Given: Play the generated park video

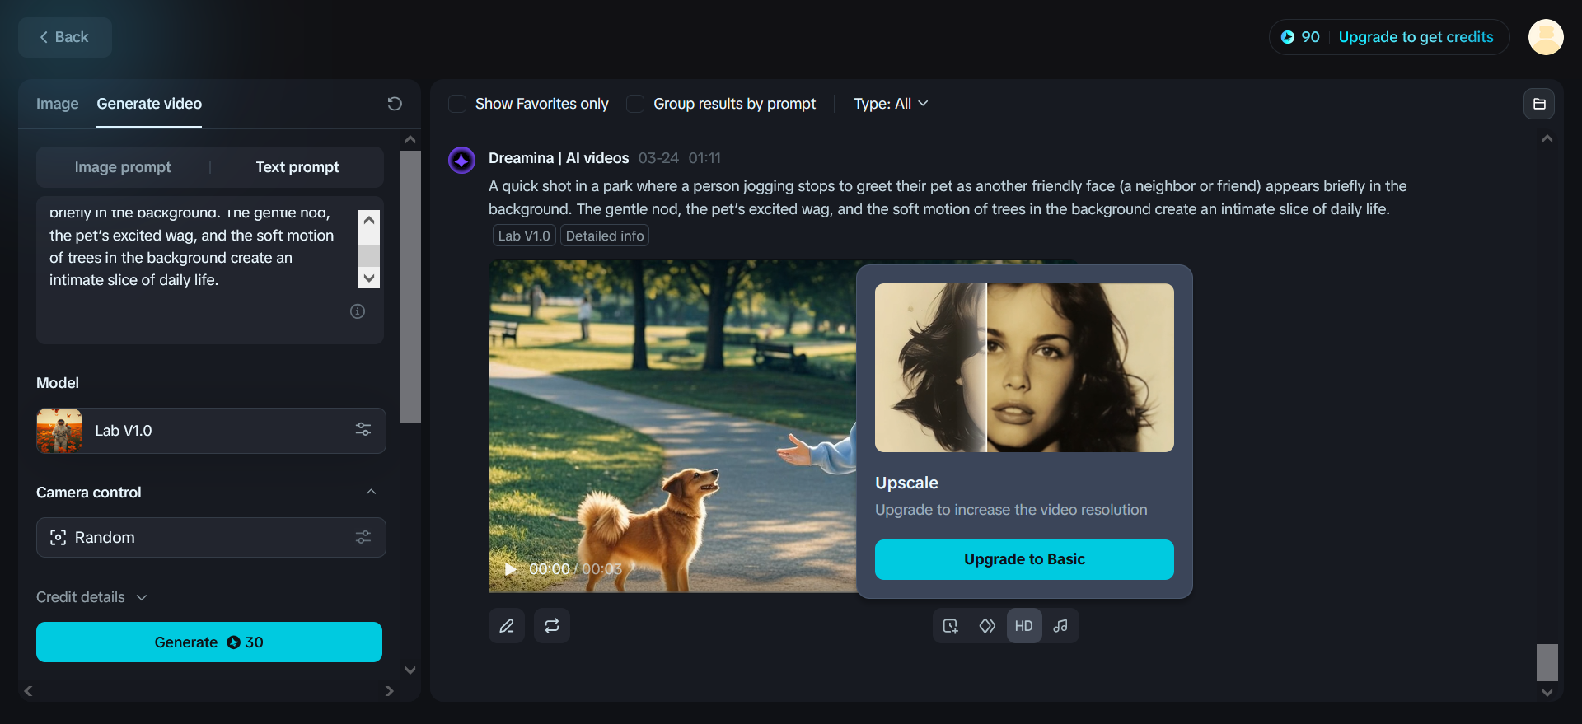Looking at the screenshot, I should pos(511,569).
